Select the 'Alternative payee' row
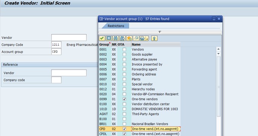258x136 pixels. [x=139, y=59]
